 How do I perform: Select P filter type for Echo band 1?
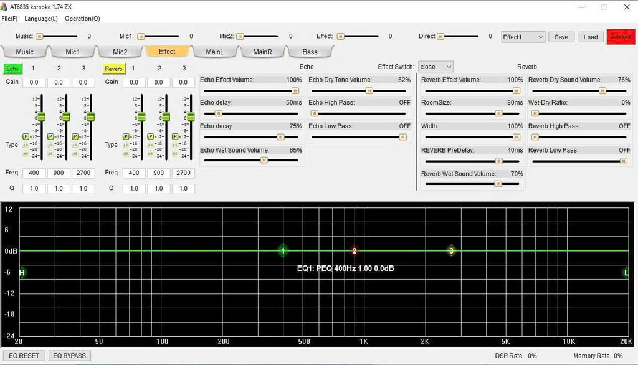26,136
